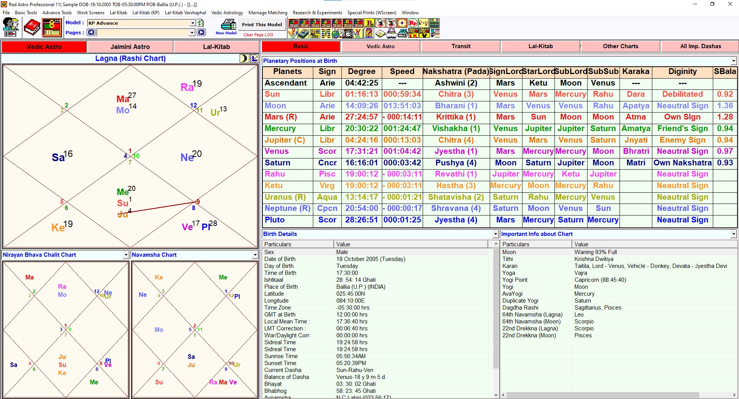This screenshot has width=739, height=399.
Task: Open the chart icon numbered 3
Action: (391, 23)
